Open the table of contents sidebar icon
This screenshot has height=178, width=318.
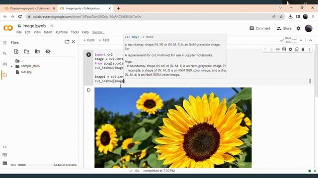tap(4, 43)
